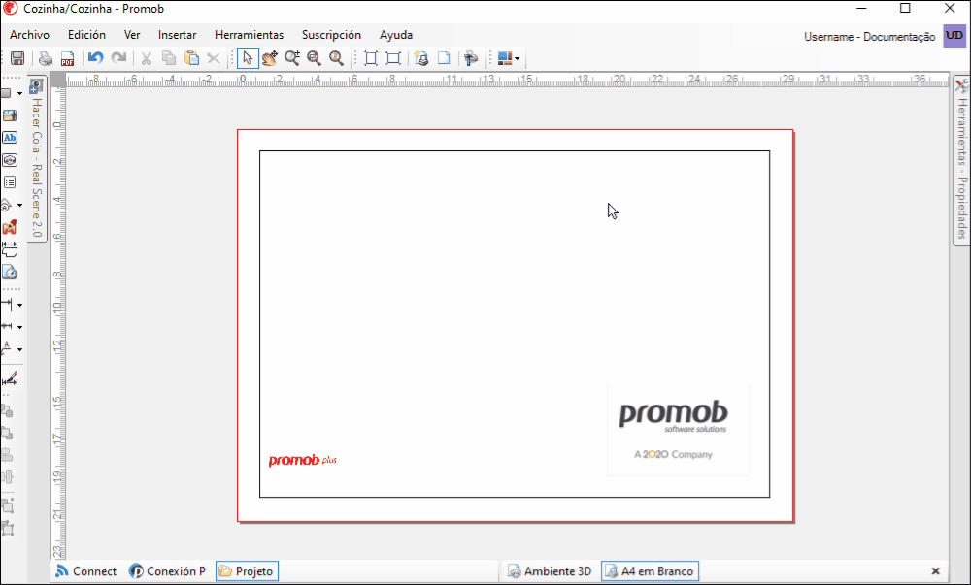This screenshot has width=971, height=585.
Task: Expand the Herramientas - Propiedades side panel
Action: (961, 159)
